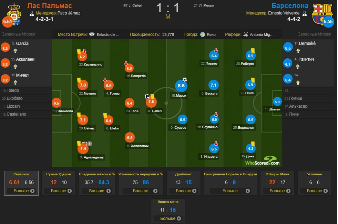Click Calleri's 7.6 rating circle
Viewport: 338px width, 224px height.
(x=151, y=102)
